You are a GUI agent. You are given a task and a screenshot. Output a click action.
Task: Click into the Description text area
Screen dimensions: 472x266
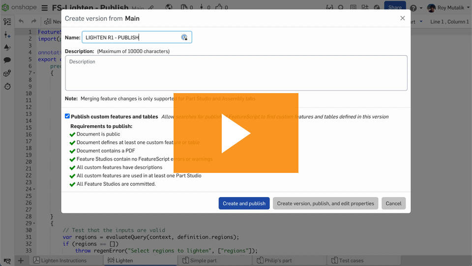click(236, 73)
